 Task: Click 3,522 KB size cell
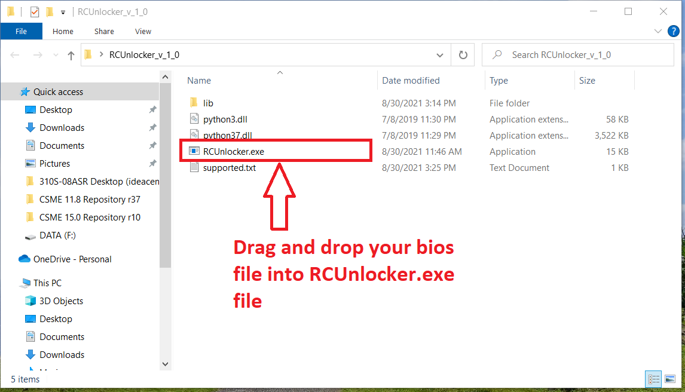tap(611, 136)
